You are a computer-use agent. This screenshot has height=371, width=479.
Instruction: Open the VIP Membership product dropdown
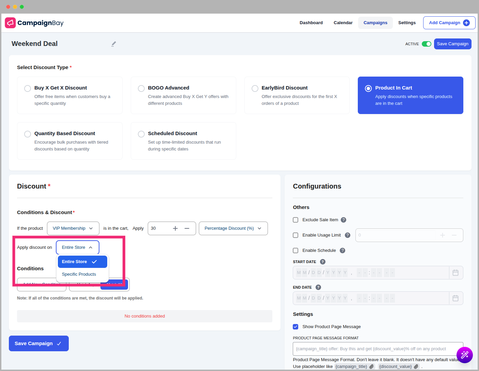tap(73, 228)
